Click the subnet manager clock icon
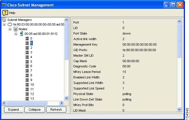This screenshot has height=120, width=189. tap(10, 24)
